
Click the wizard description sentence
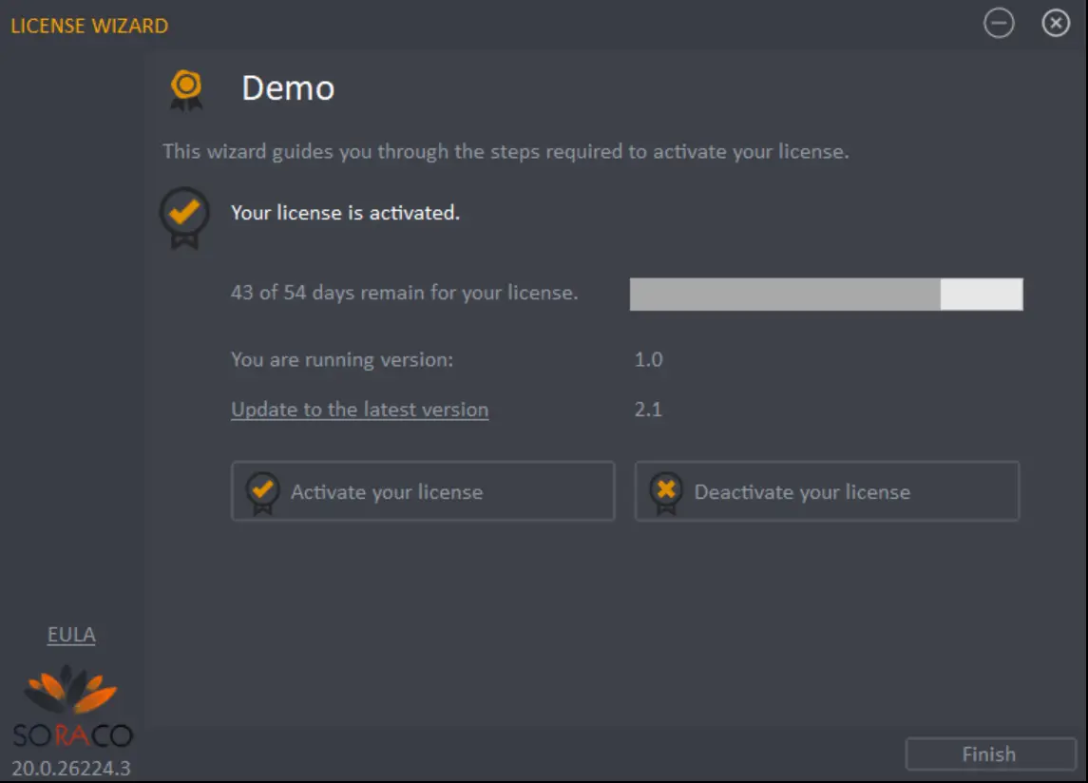tap(506, 151)
